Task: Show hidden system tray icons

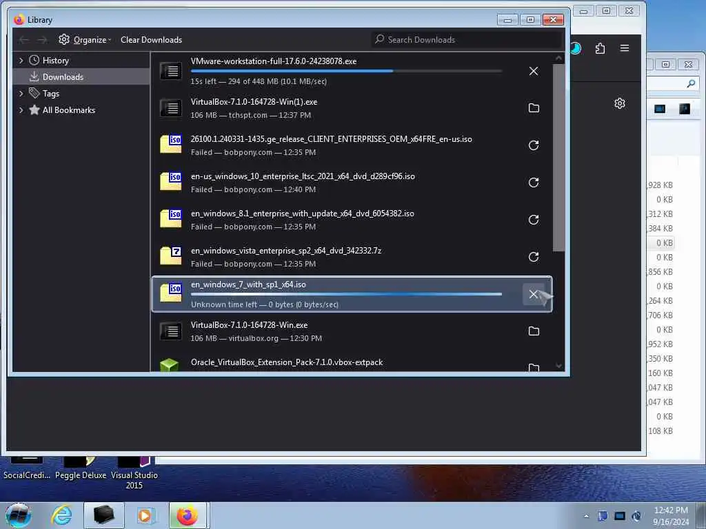Action: (x=586, y=516)
